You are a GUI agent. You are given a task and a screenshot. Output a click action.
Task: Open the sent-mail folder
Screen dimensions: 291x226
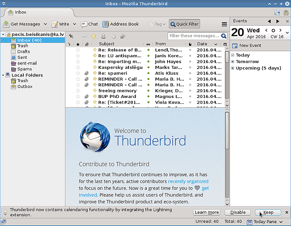click(x=27, y=63)
